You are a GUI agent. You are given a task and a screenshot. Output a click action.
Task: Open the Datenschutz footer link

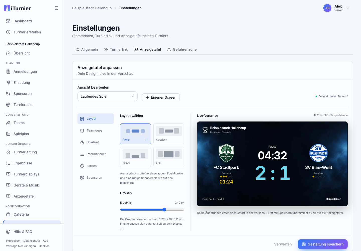pos(32,241)
